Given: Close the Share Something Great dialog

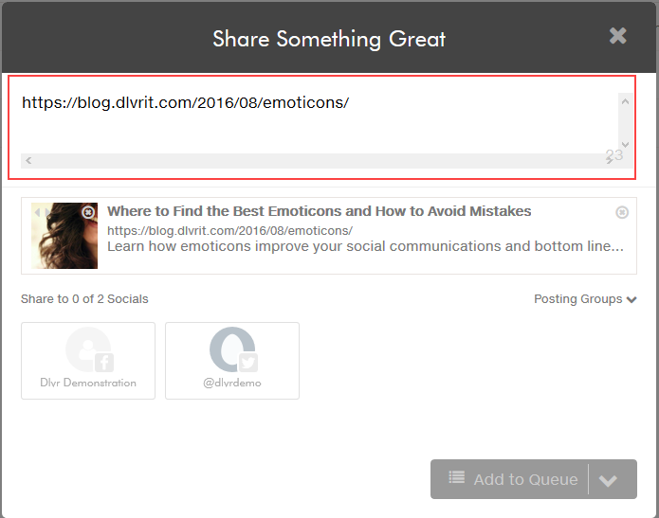Looking at the screenshot, I should point(618,36).
